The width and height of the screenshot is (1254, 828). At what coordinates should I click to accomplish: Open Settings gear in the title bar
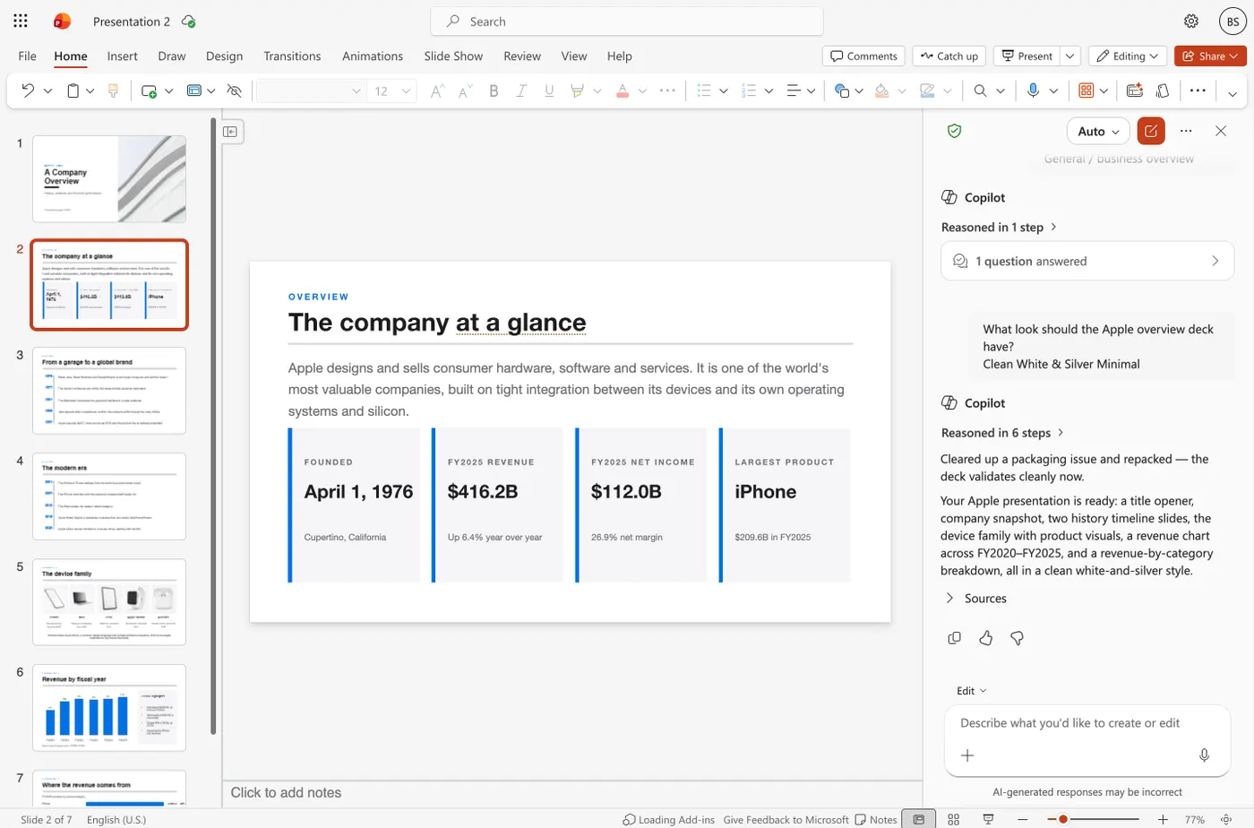tap(1191, 22)
